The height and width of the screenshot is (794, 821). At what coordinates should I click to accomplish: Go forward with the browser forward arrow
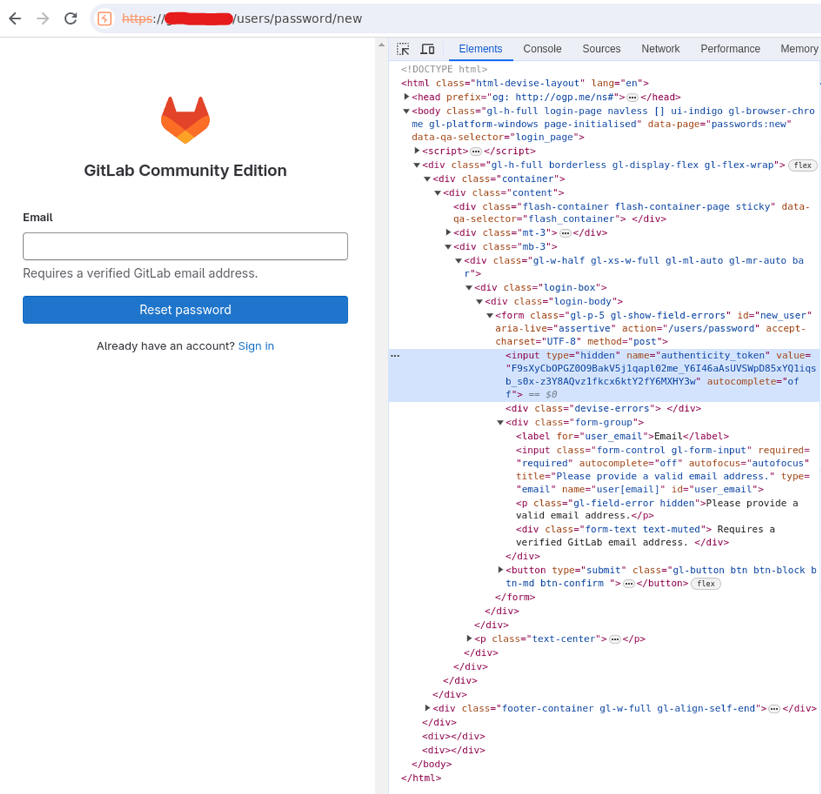(43, 18)
